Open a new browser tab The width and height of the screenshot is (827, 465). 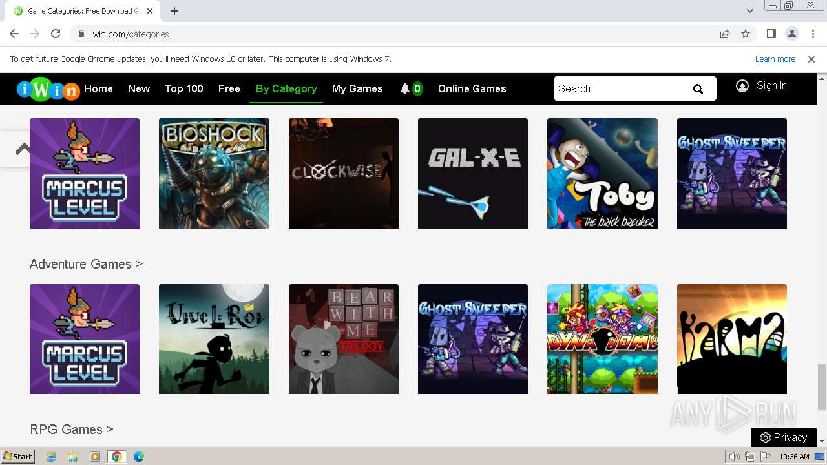click(174, 11)
